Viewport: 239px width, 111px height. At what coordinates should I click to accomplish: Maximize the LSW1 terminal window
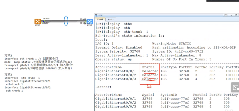[237, 15]
